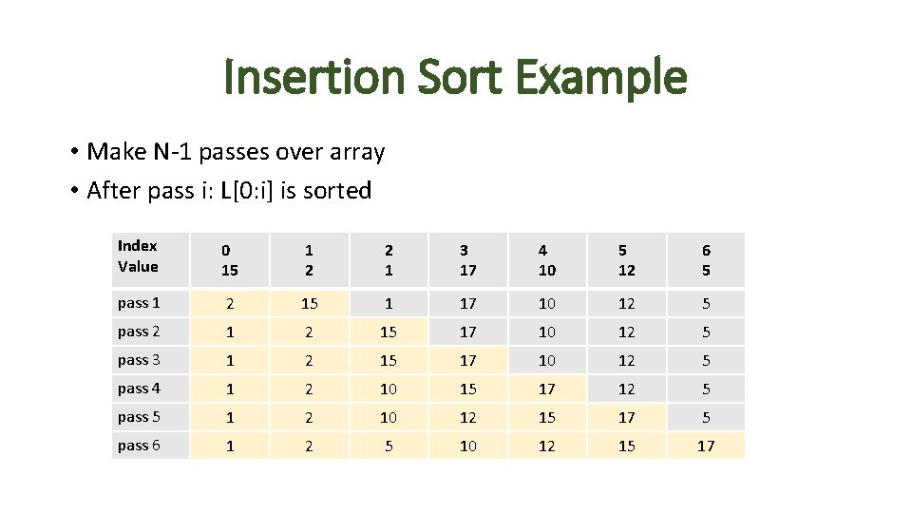912x513 pixels.
Task: Select the "pass 6" row label
Action: click(x=150, y=446)
